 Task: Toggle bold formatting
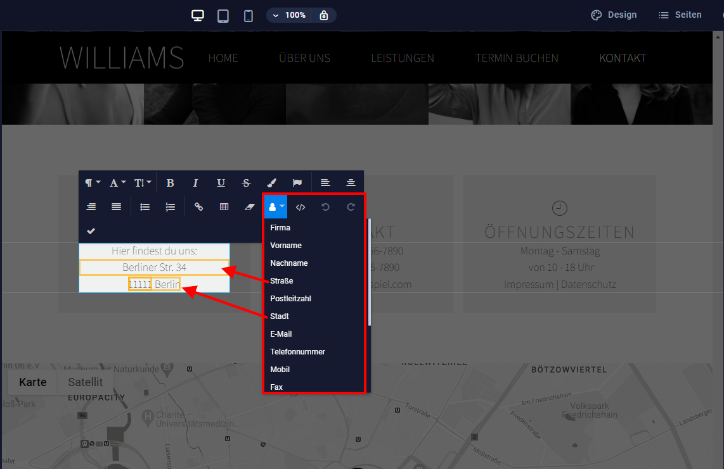click(x=170, y=183)
